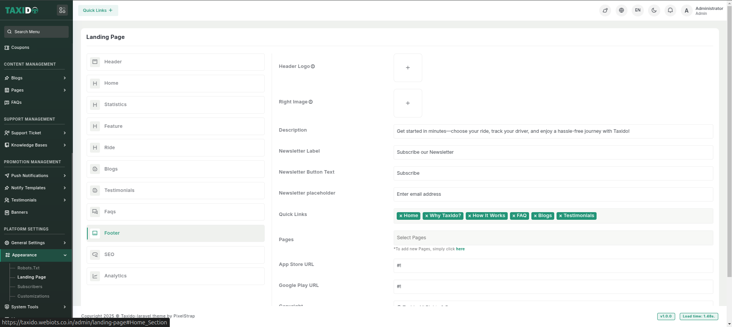Click the 'here' link to add pages
Viewport: 732px width, 327px height.
tap(460, 249)
